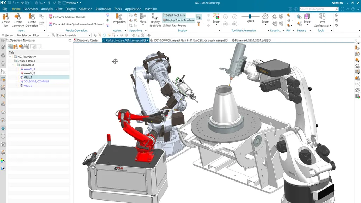The height and width of the screenshot is (203, 361).
Task: Toggle Select Tool Path option
Action: (x=174, y=15)
